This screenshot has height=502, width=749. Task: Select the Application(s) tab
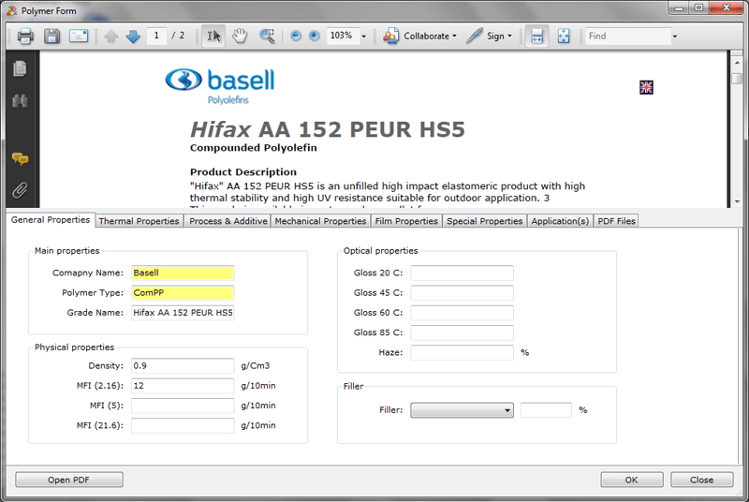(560, 221)
